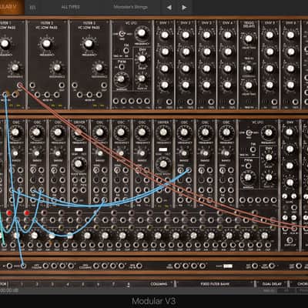Open the Dual Delay tab

(271, 284)
